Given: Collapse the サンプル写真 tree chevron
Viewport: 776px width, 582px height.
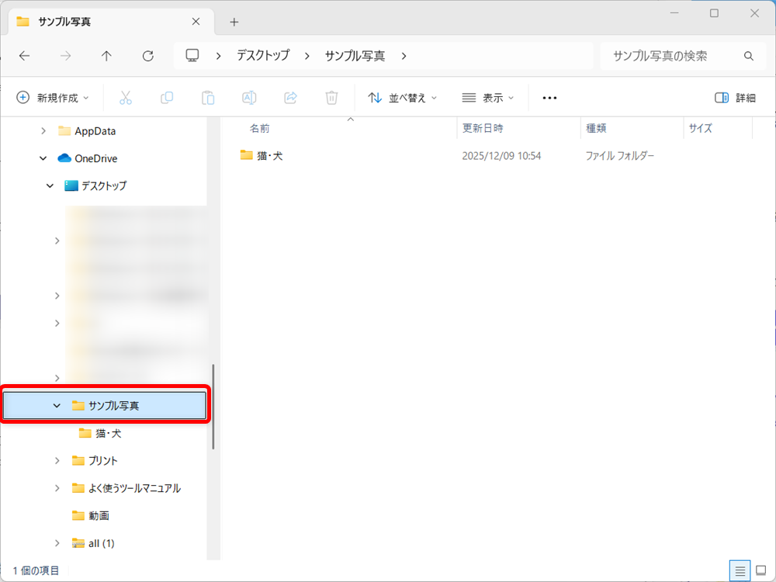Looking at the screenshot, I should pos(56,405).
